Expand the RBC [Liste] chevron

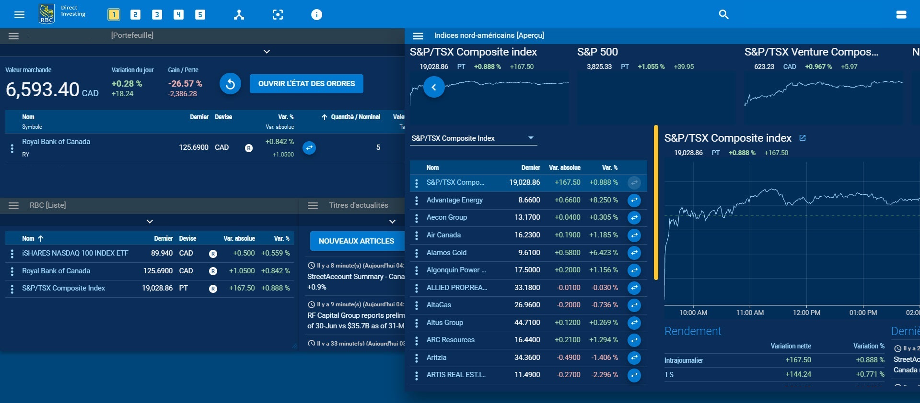point(150,221)
